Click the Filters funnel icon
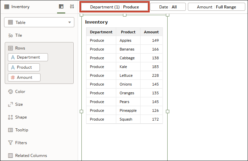 pyautogui.click(x=10, y=143)
